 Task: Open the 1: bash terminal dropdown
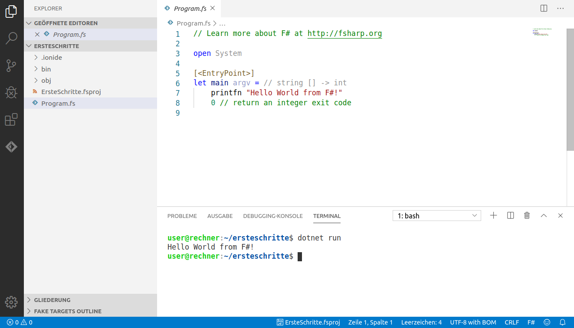tap(436, 215)
